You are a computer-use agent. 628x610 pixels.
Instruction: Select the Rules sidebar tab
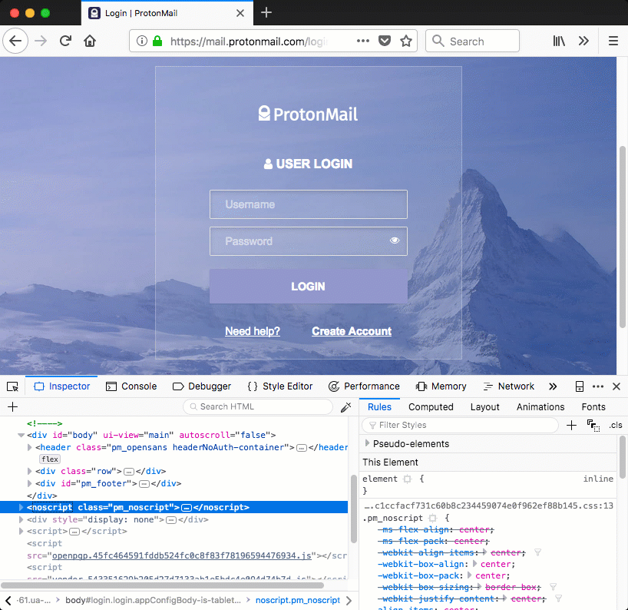[x=380, y=407]
